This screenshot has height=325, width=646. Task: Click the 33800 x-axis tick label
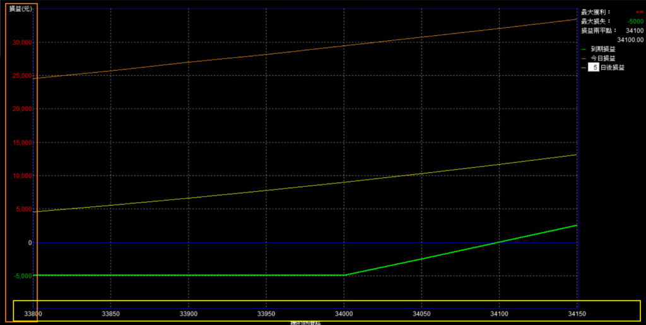tap(33, 314)
